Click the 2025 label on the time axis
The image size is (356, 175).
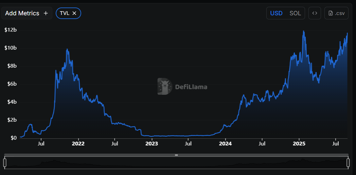pos(299,144)
